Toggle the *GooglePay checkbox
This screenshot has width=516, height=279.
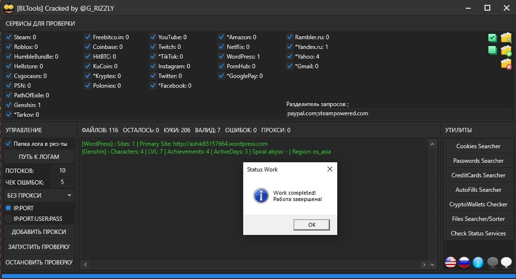[221, 76]
